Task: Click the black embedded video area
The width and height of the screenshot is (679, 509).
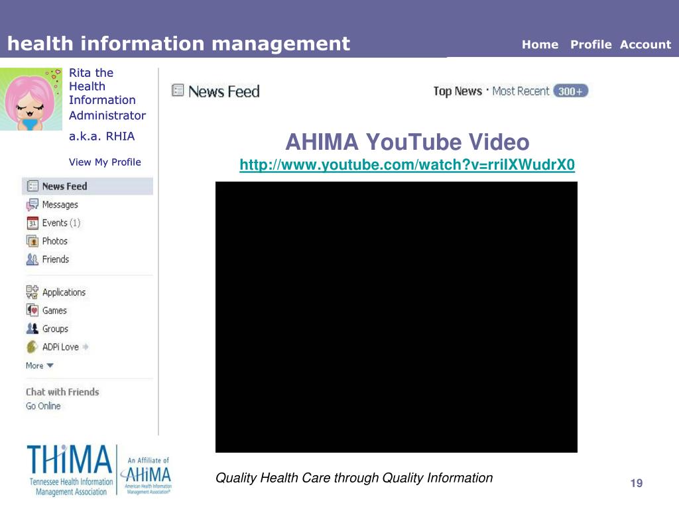Action: click(x=397, y=317)
